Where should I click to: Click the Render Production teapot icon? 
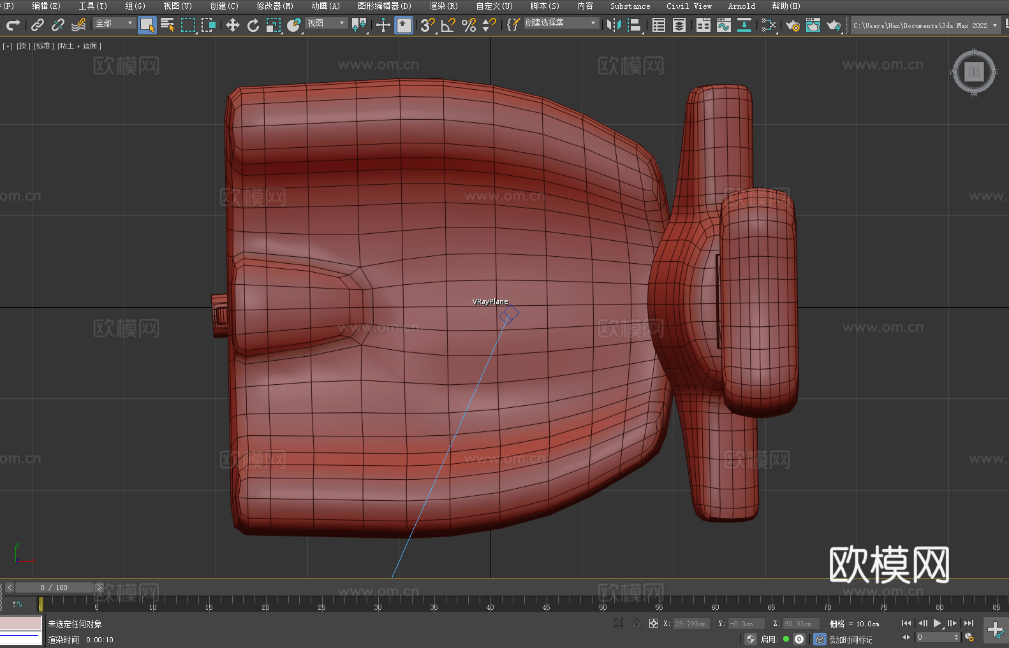click(834, 25)
